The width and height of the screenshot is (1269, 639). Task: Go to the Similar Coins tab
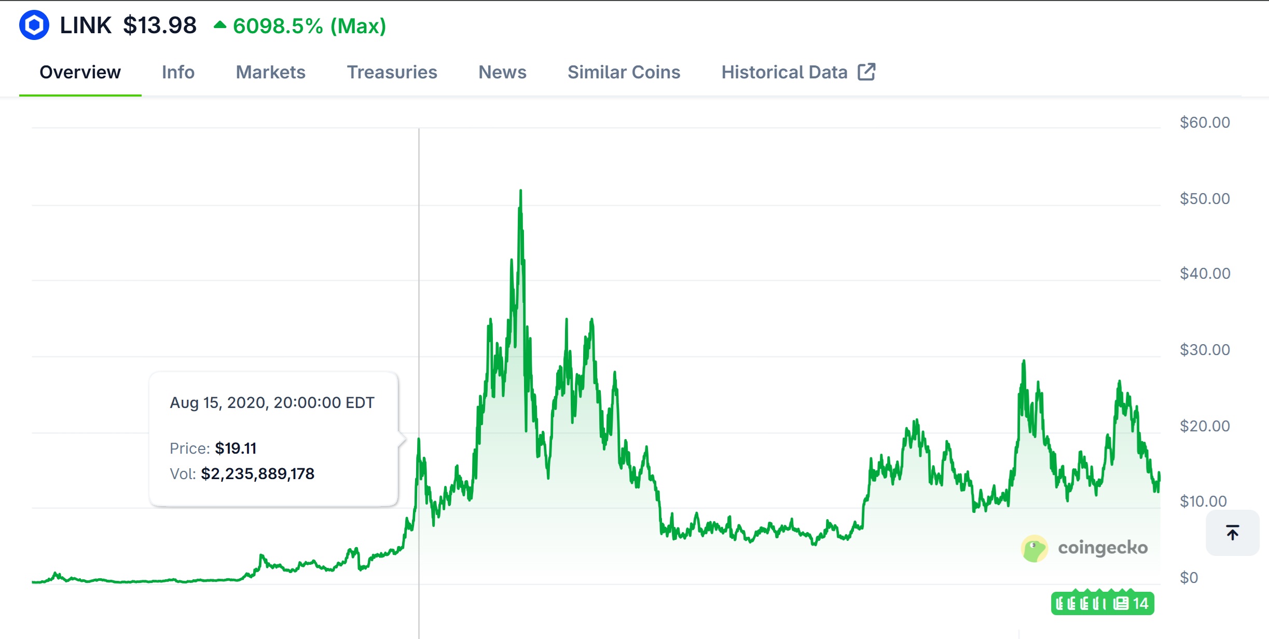click(624, 72)
